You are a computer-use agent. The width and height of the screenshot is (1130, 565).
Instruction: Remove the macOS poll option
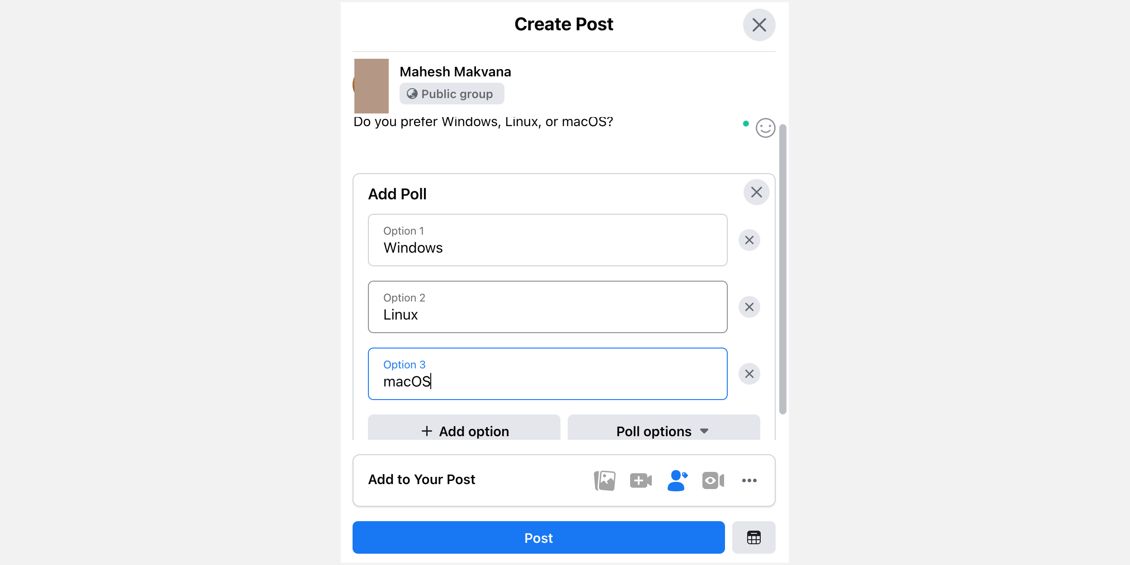(x=749, y=374)
